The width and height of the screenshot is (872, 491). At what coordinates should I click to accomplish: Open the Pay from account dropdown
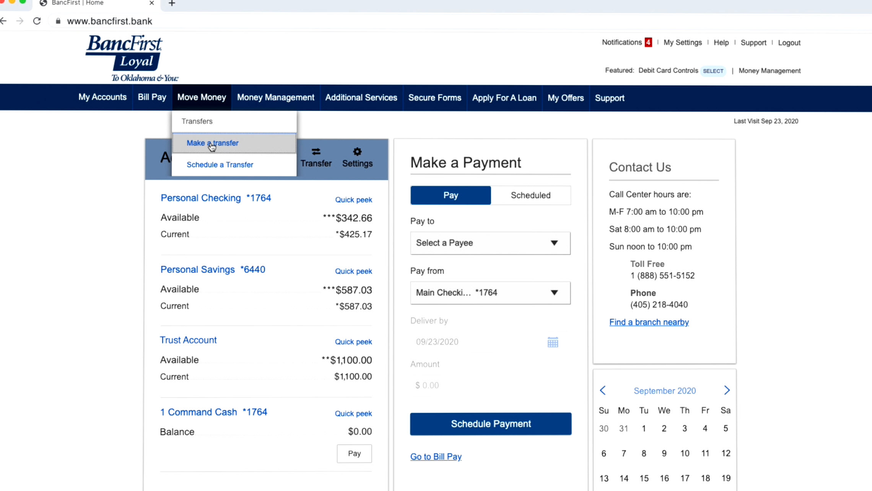490,293
